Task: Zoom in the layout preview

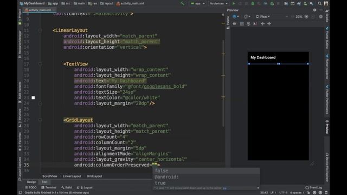Action: coord(306,17)
